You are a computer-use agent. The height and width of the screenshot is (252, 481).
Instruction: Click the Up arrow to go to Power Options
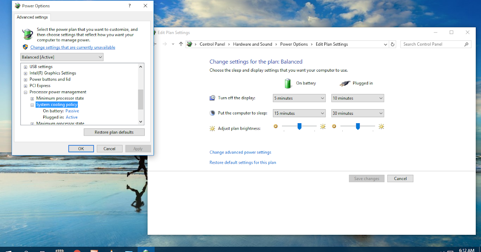181,44
